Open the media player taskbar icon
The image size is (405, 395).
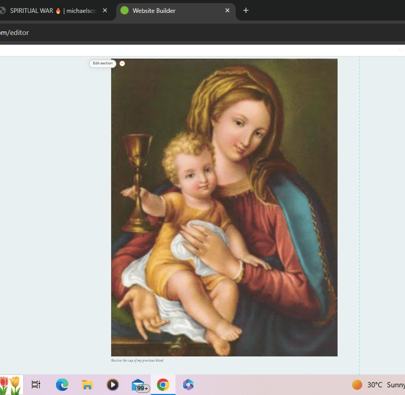(112, 384)
